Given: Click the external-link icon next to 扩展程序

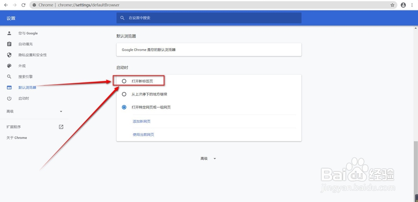Looking at the screenshot, I should pyautogui.click(x=61, y=127).
